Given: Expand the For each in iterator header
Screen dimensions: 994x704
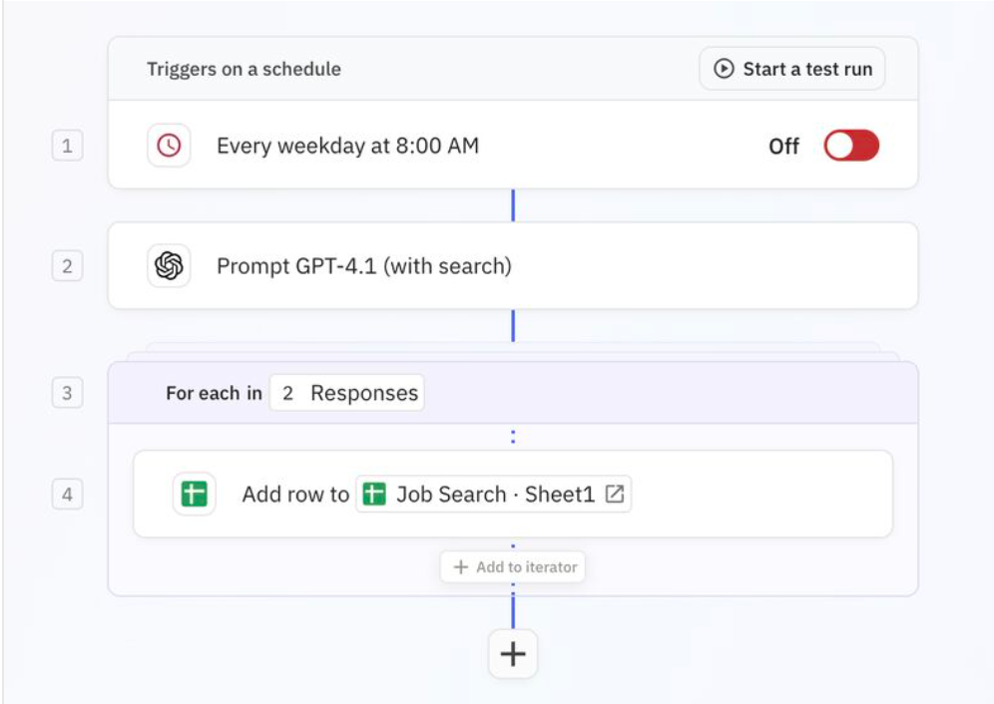Looking at the screenshot, I should 513,392.
